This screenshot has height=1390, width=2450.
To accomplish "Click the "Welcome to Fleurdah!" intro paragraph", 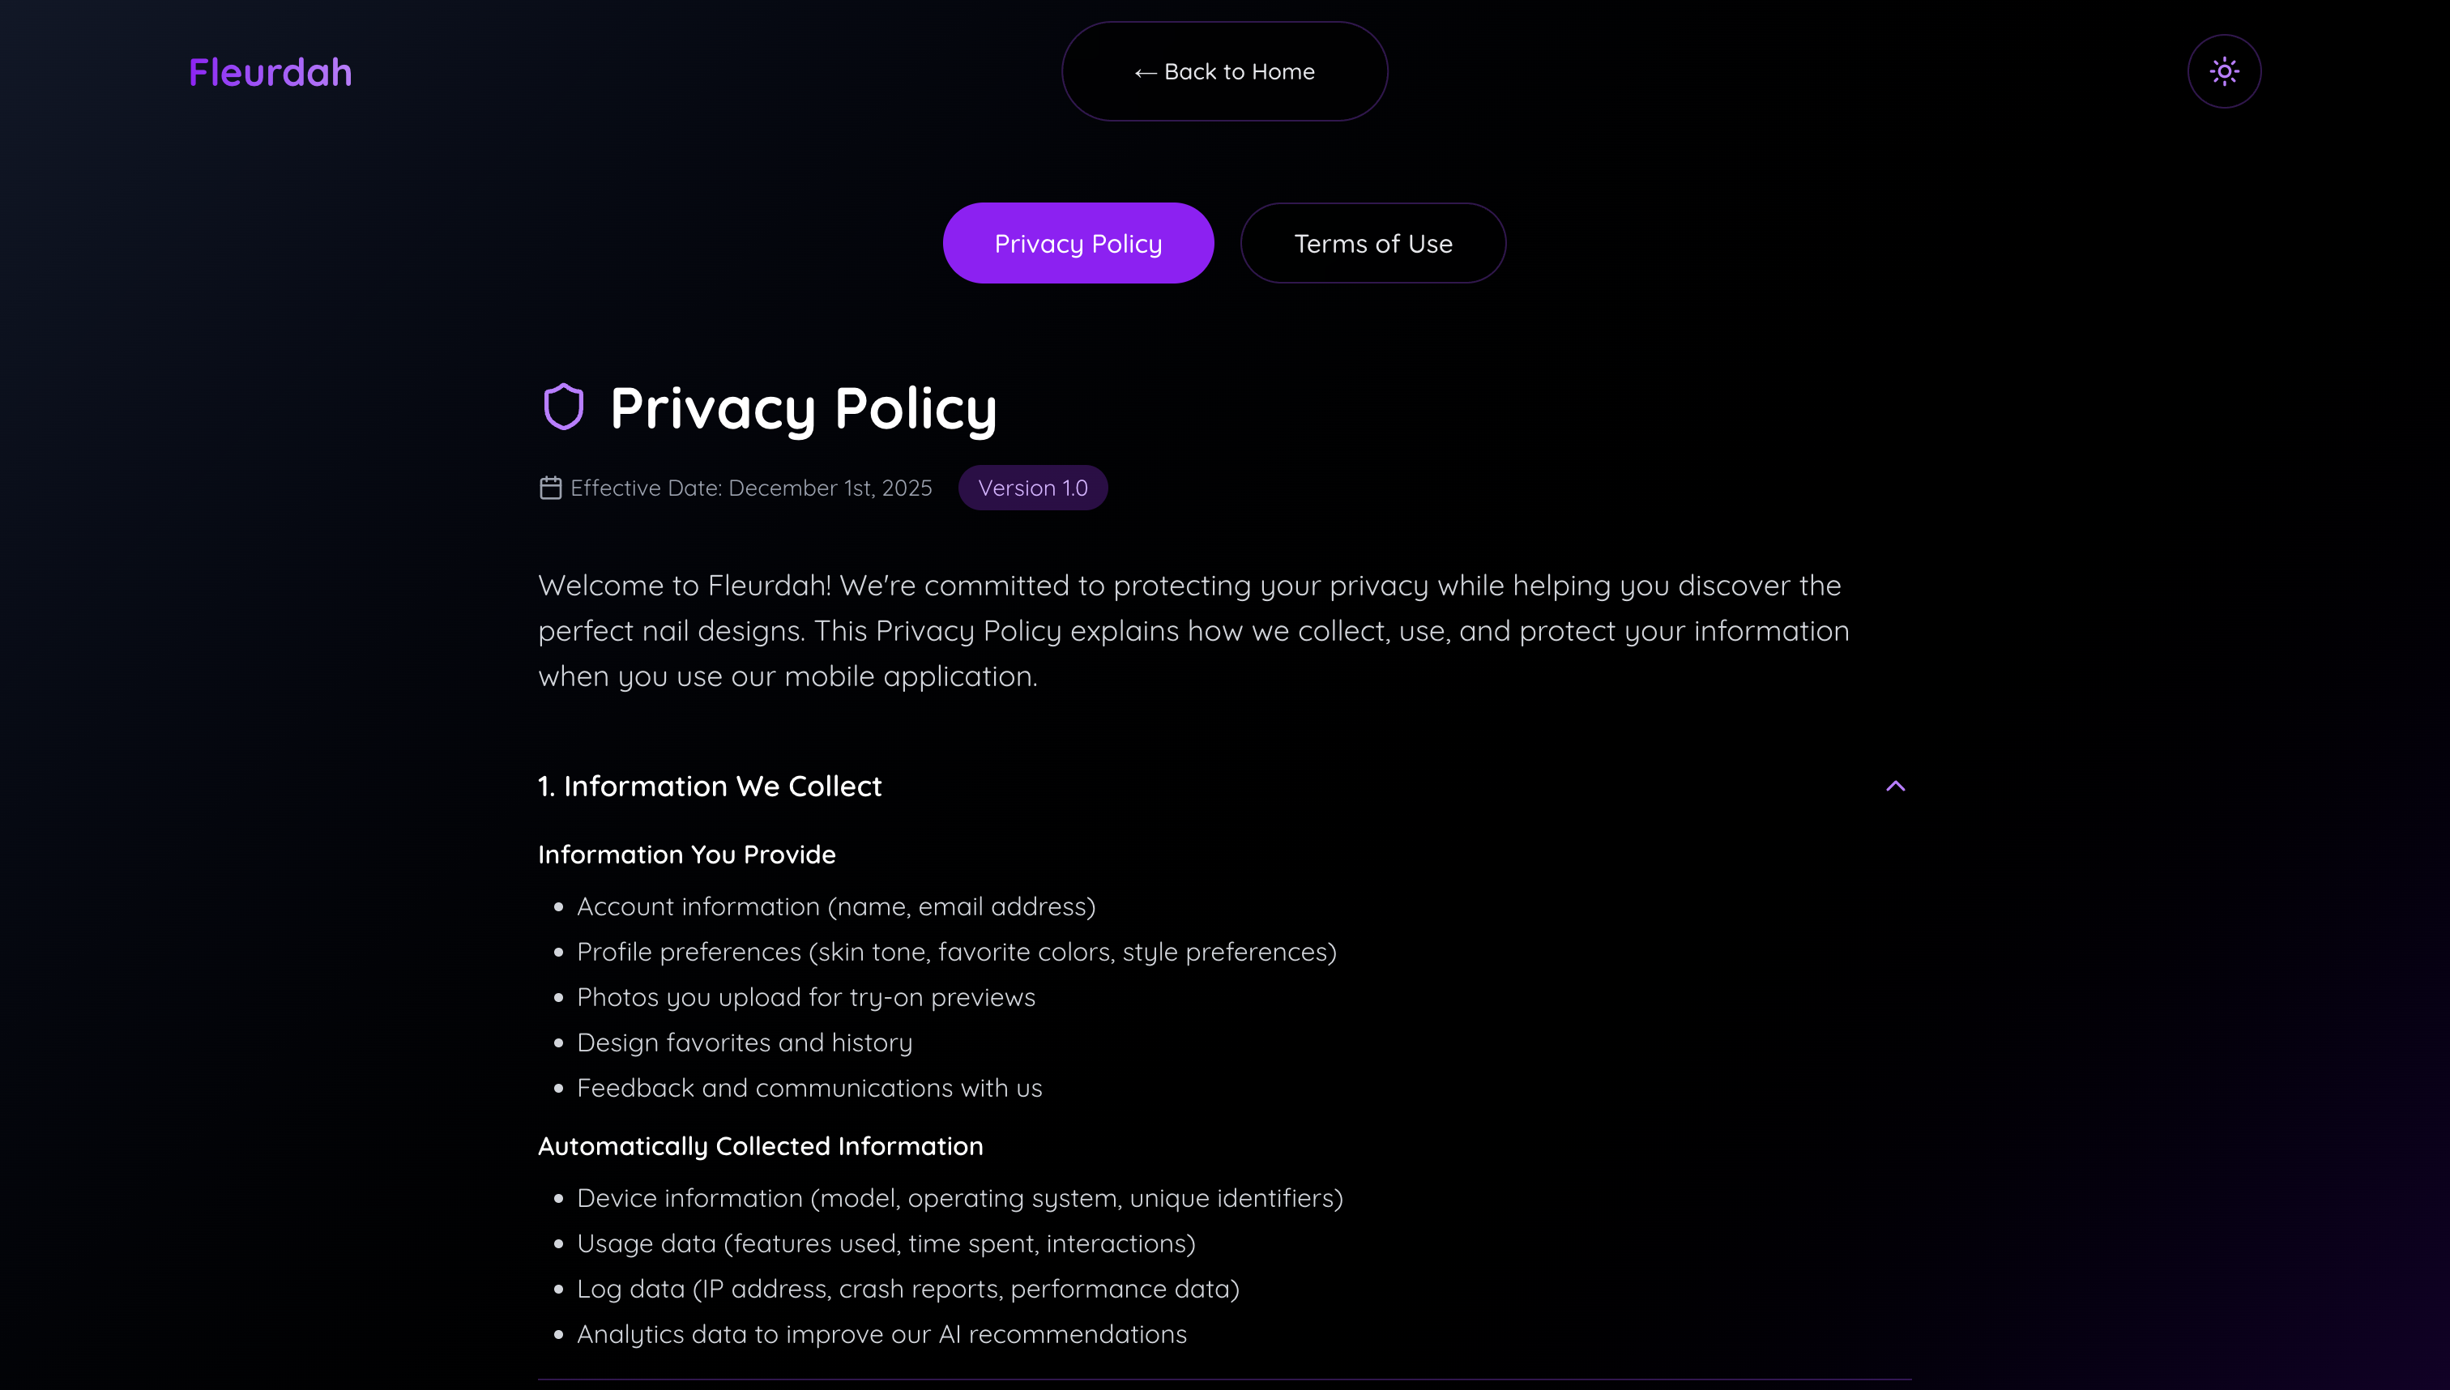I will click(1193, 630).
